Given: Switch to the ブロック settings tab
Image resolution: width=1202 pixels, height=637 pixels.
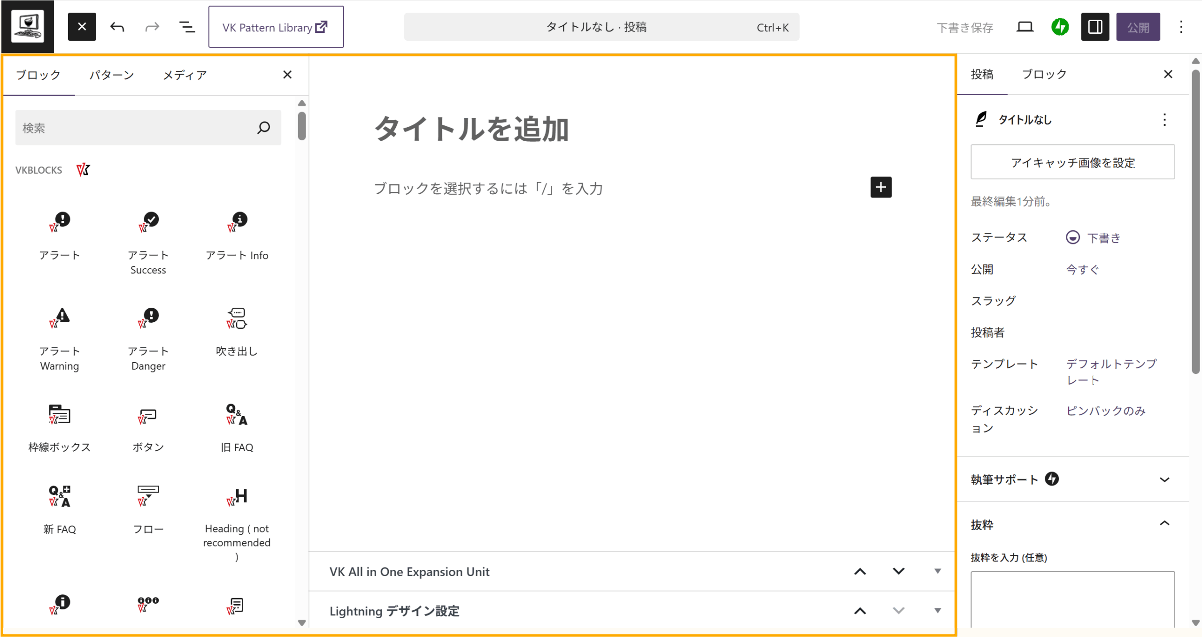Looking at the screenshot, I should pos(1044,74).
